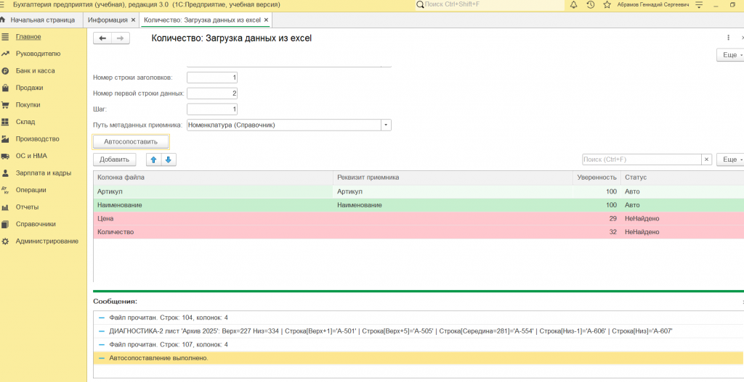Click Продажи bag icon in sidebar
Image resolution: width=744 pixels, height=382 pixels.
[5, 88]
